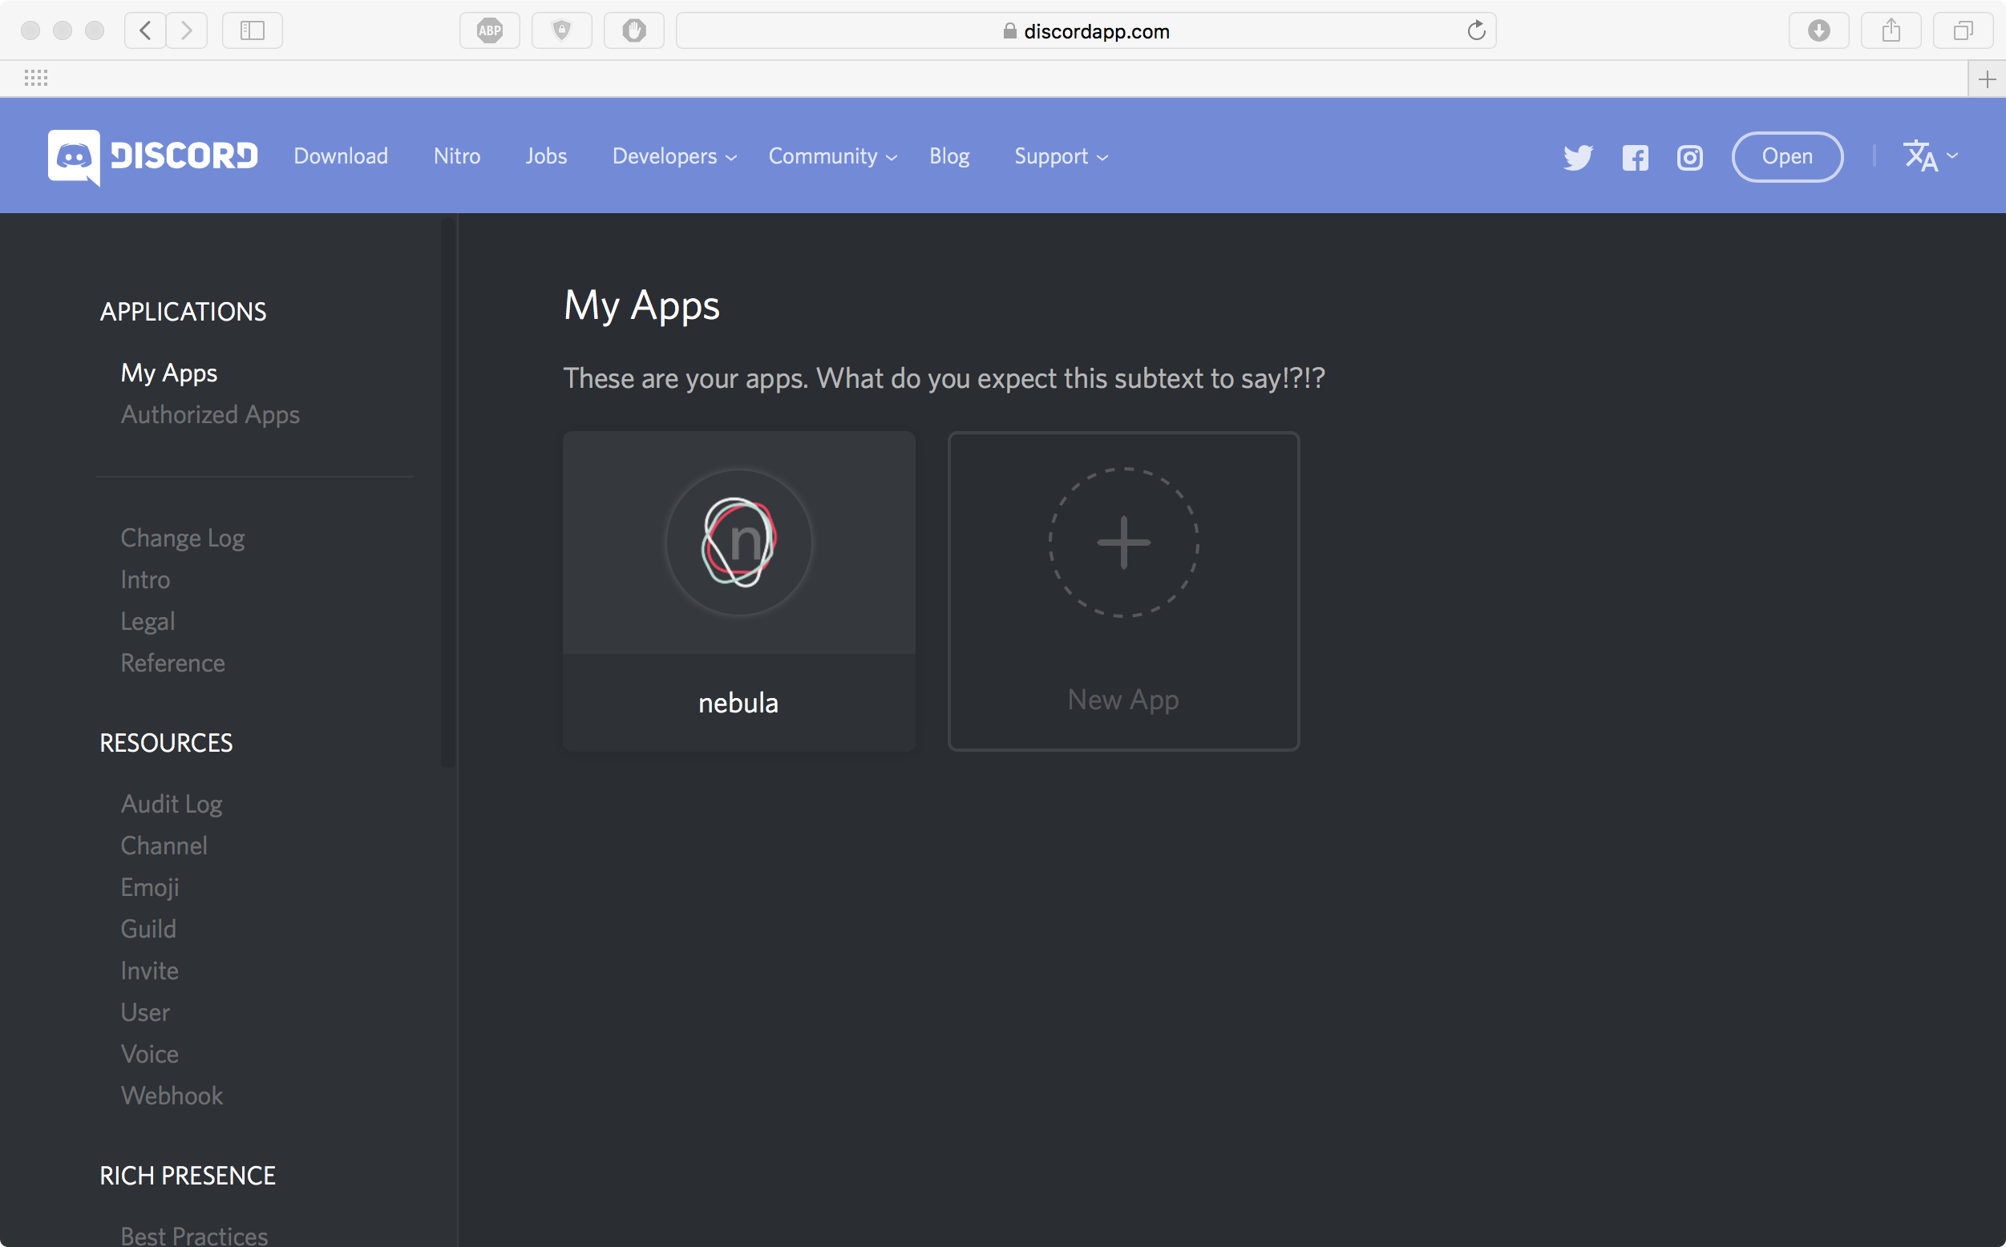Viewport: 2006px width, 1247px height.
Task: Click the discordapp.com address bar
Action: click(1086, 31)
